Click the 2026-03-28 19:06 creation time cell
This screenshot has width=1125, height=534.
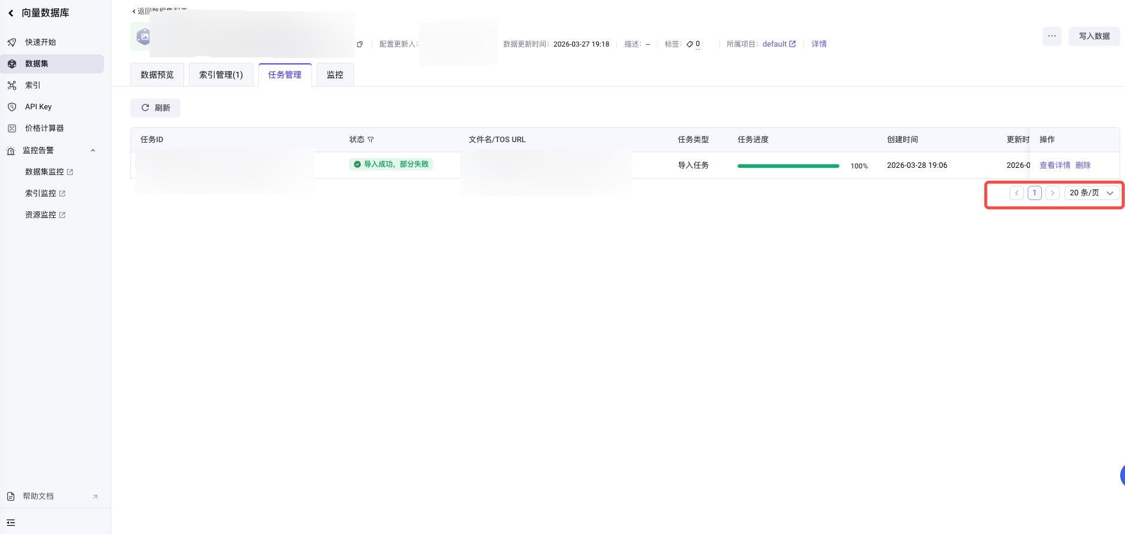(917, 165)
